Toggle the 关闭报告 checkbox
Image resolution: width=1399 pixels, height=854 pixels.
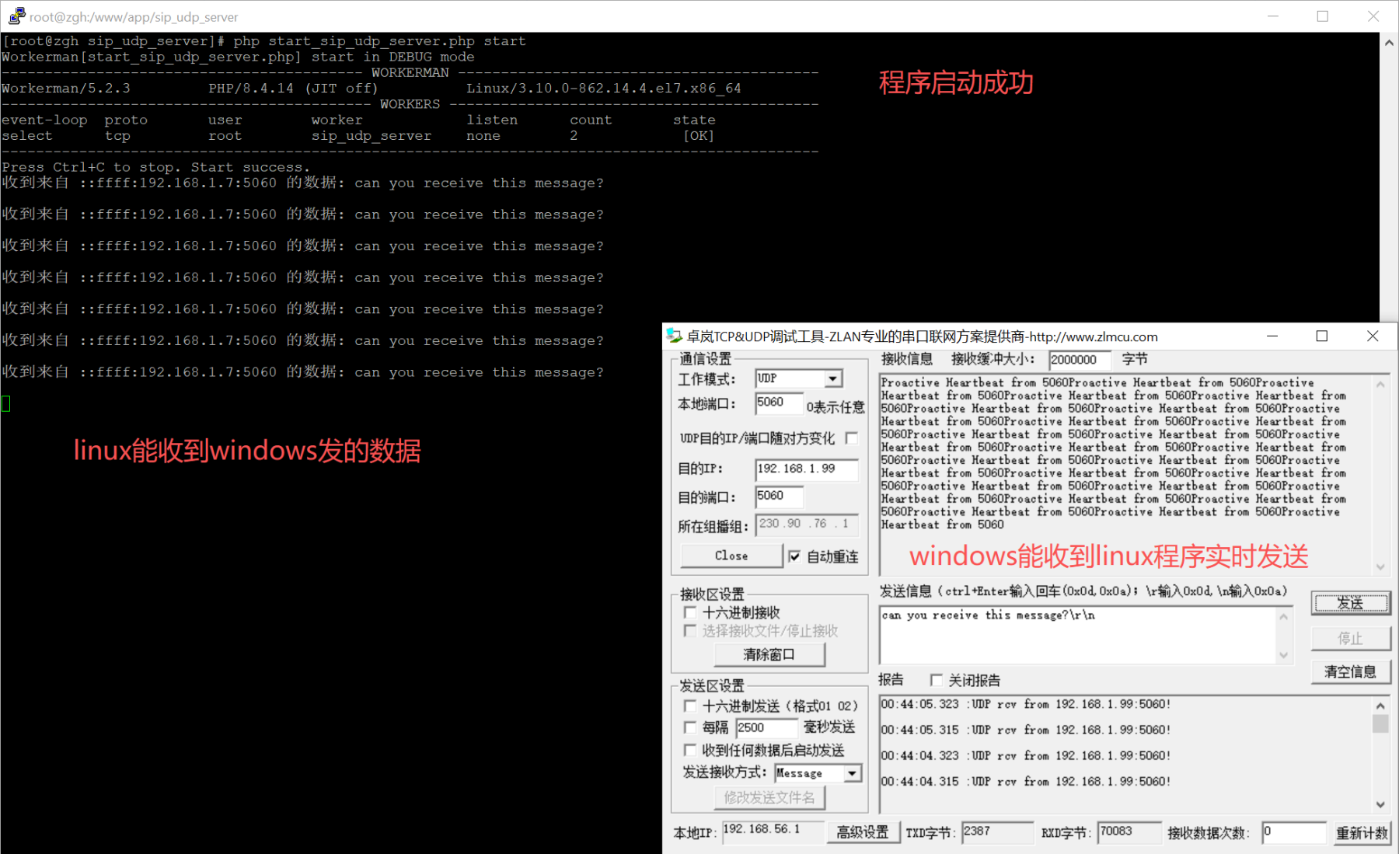point(937,680)
